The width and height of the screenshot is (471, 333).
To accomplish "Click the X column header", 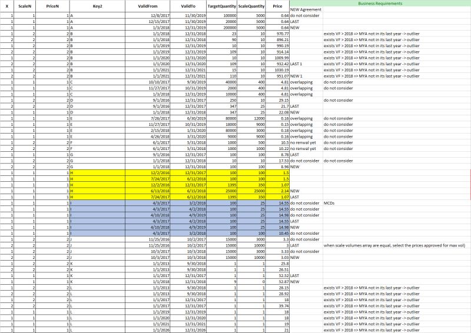I will pyautogui.click(x=7, y=6).
